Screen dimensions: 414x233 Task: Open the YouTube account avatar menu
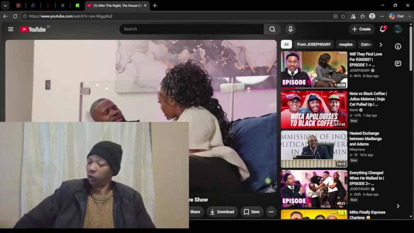click(398, 29)
